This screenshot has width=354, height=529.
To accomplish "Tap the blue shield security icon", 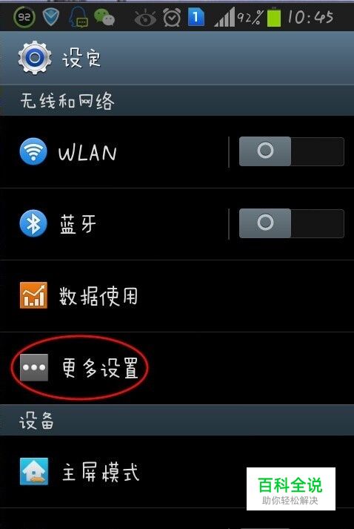I will (51, 17).
